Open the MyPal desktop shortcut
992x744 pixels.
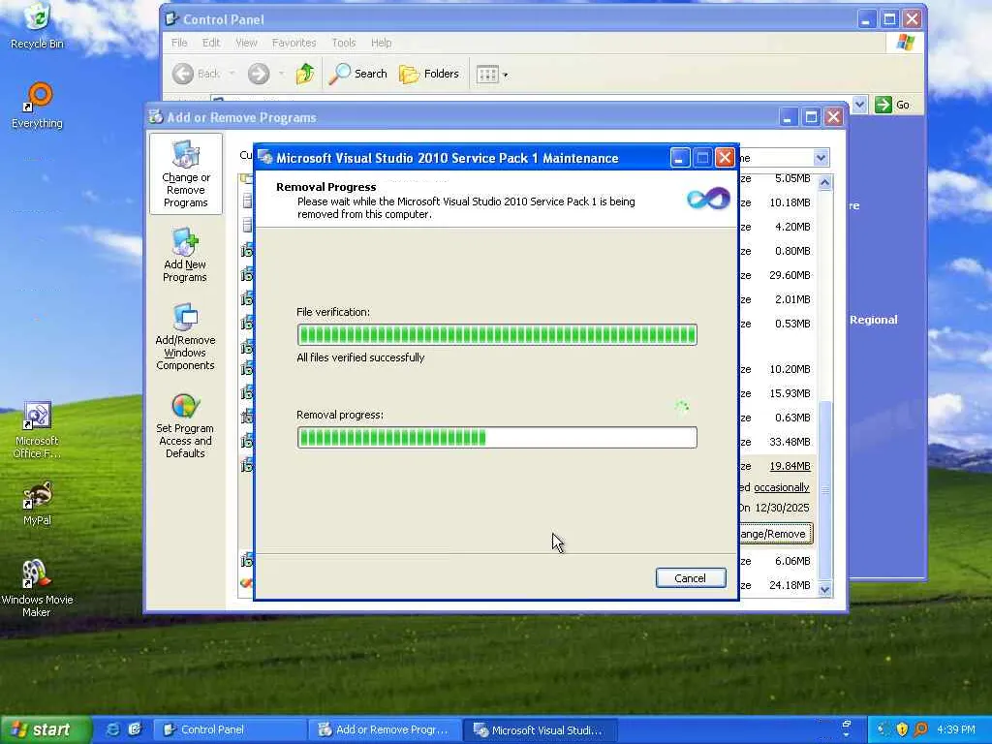37,504
